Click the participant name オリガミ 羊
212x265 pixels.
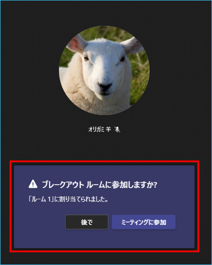[x=99, y=129]
